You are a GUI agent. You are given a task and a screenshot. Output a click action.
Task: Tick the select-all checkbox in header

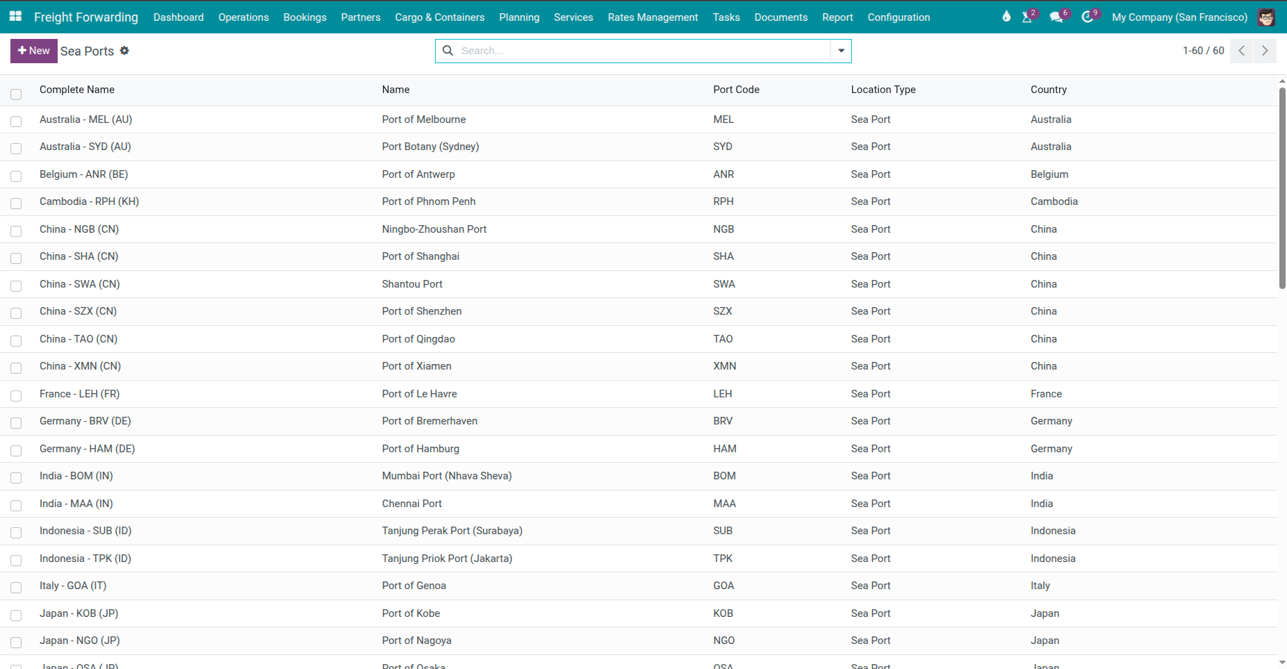[x=16, y=94]
